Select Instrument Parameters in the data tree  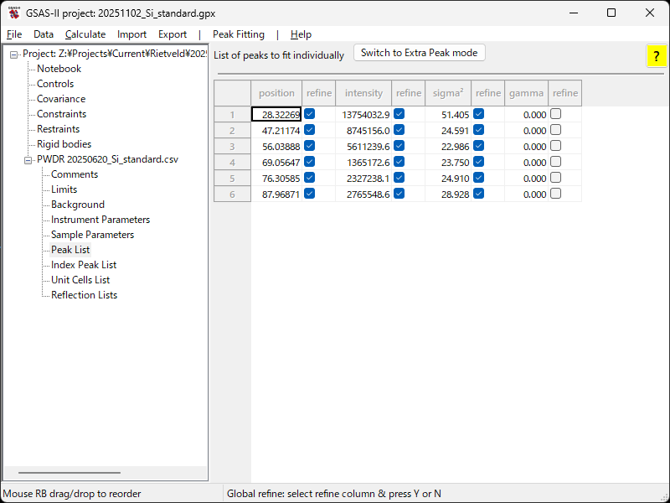(100, 220)
